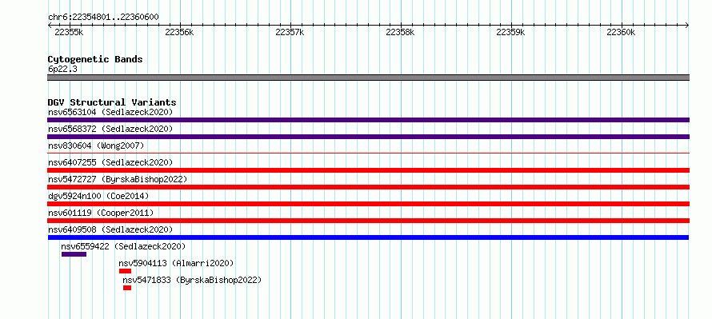Click the nsv6559422 (Sedlazeck2020) label
The image size is (712, 319).
(x=123, y=246)
